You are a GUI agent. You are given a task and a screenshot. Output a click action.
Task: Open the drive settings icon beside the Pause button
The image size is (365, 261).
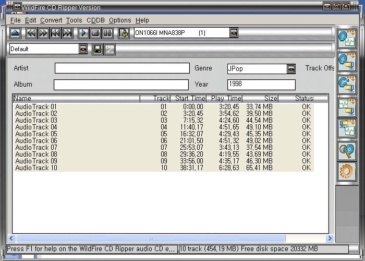pos(124,33)
